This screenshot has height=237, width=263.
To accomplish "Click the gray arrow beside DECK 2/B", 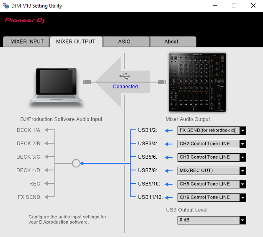I will pos(47,143).
